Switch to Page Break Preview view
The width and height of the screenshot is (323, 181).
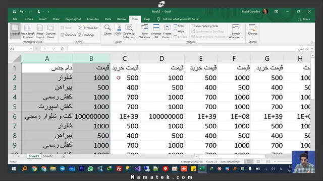tap(28, 31)
